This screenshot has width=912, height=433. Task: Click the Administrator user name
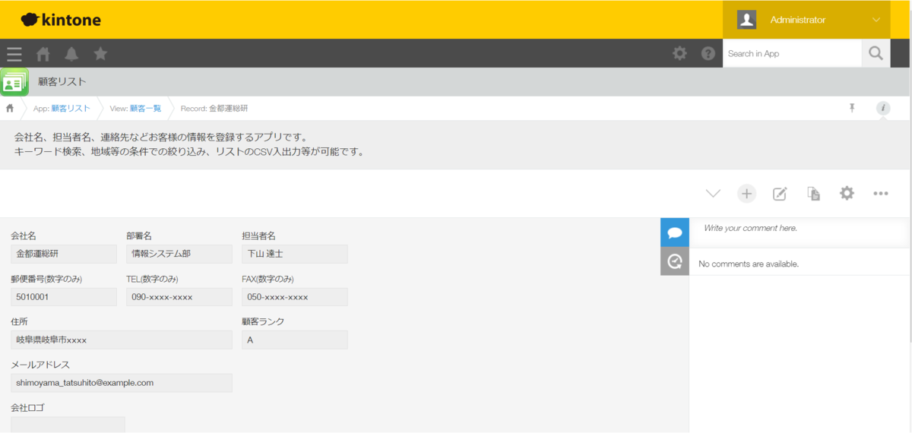pos(798,20)
